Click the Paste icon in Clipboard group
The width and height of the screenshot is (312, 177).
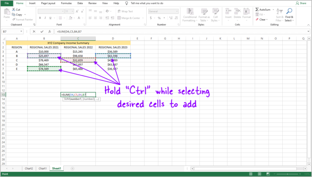[x=7, y=12]
